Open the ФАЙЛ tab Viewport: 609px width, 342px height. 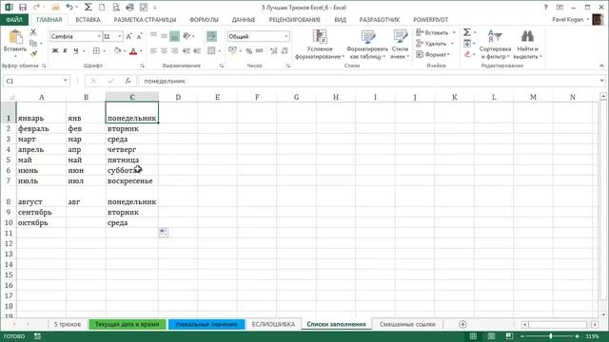[14, 19]
